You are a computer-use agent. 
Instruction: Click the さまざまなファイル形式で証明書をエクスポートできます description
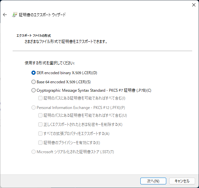tap(66, 42)
